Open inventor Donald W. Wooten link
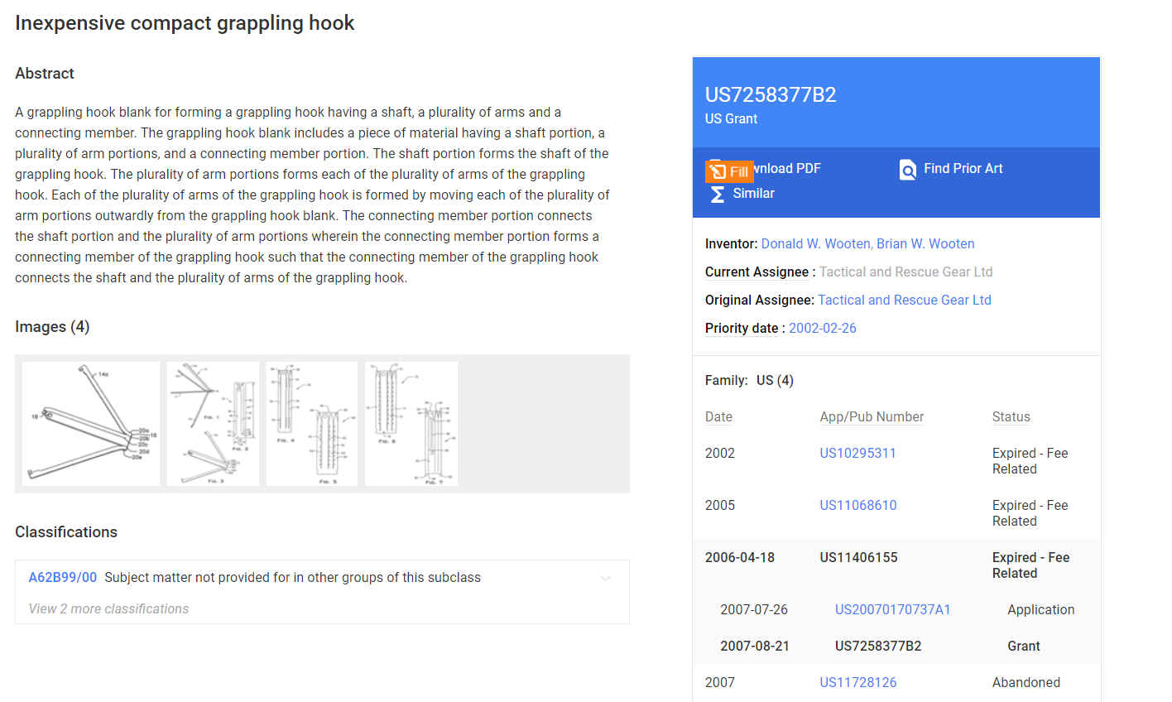 815,243
